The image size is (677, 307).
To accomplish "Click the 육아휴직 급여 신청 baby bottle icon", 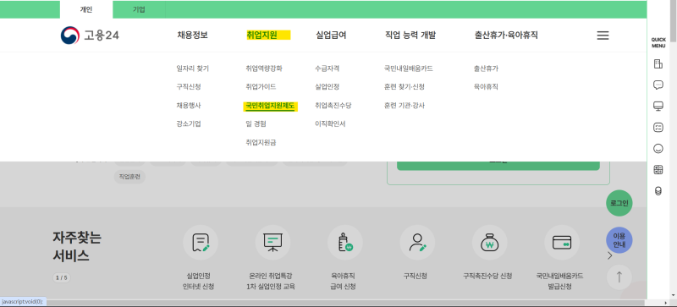I will coord(345,242).
